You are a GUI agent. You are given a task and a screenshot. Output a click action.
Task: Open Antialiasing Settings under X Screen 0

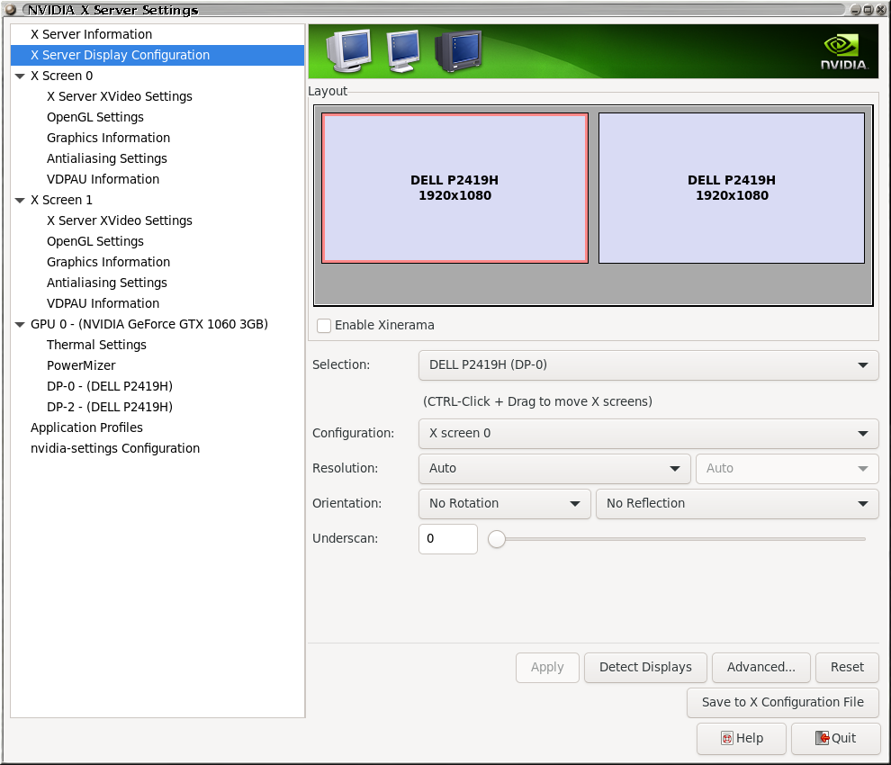click(107, 158)
